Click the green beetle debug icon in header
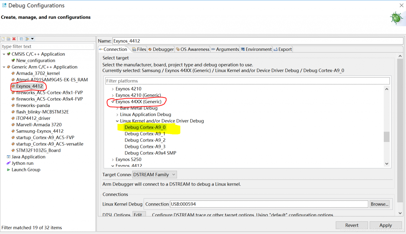Screen dimensions: 406x234 pyautogui.click(x=396, y=18)
